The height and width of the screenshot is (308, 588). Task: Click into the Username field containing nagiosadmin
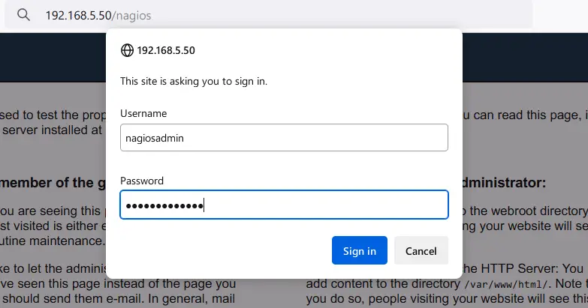[x=284, y=138]
